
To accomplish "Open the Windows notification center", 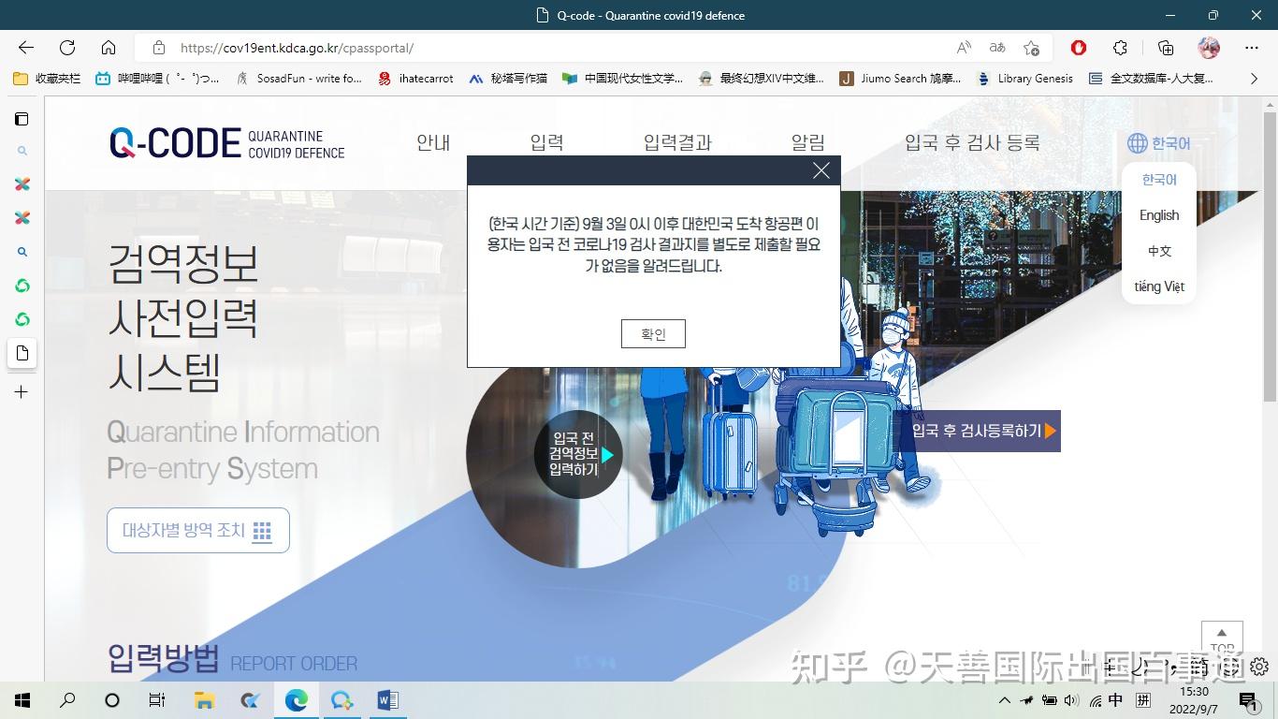I will [1247, 700].
